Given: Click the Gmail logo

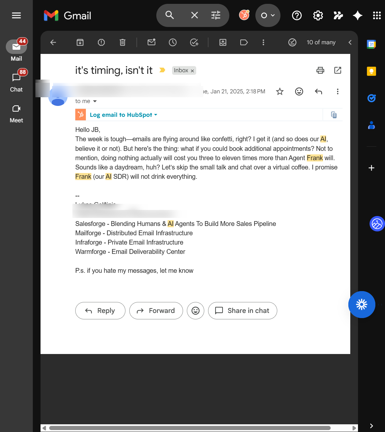Looking at the screenshot, I should click(68, 15).
